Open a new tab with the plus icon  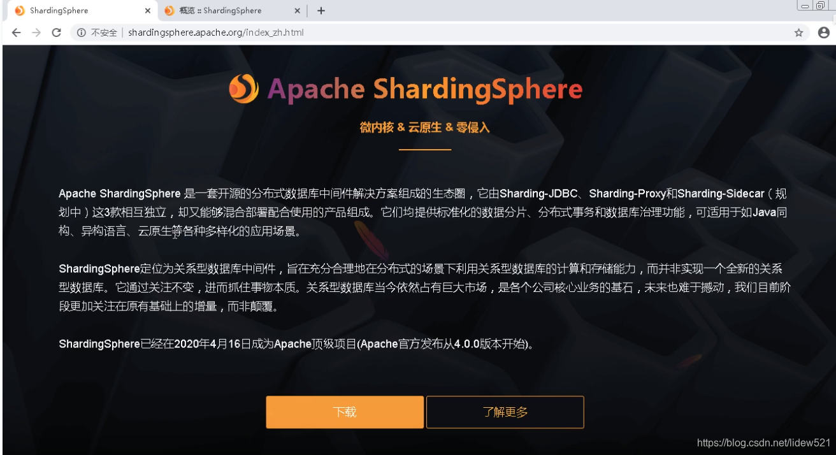coord(321,11)
